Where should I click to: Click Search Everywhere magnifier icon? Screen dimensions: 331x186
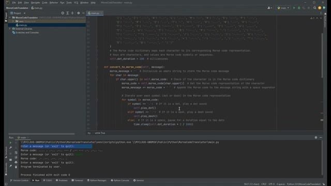[x=315, y=8]
